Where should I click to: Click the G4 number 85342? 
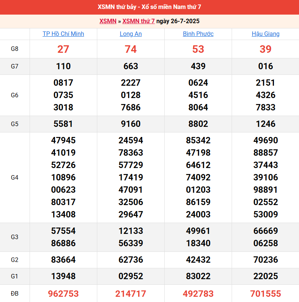tap(198, 140)
